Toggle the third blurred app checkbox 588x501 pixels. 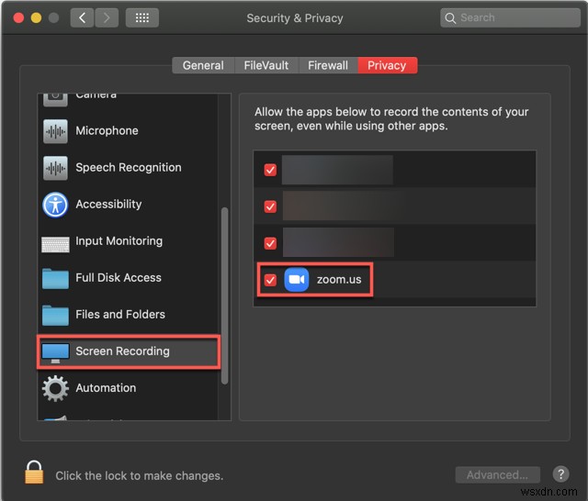(270, 243)
